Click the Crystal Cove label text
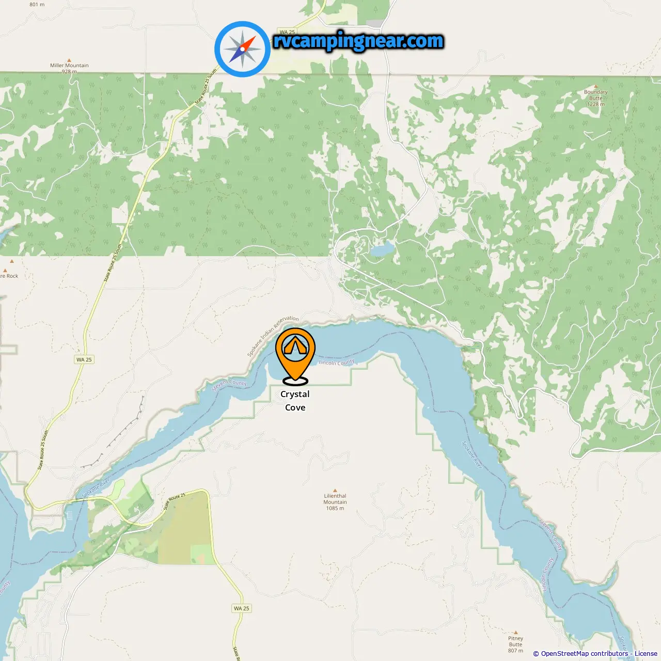This screenshot has height=661, width=661. (x=295, y=401)
